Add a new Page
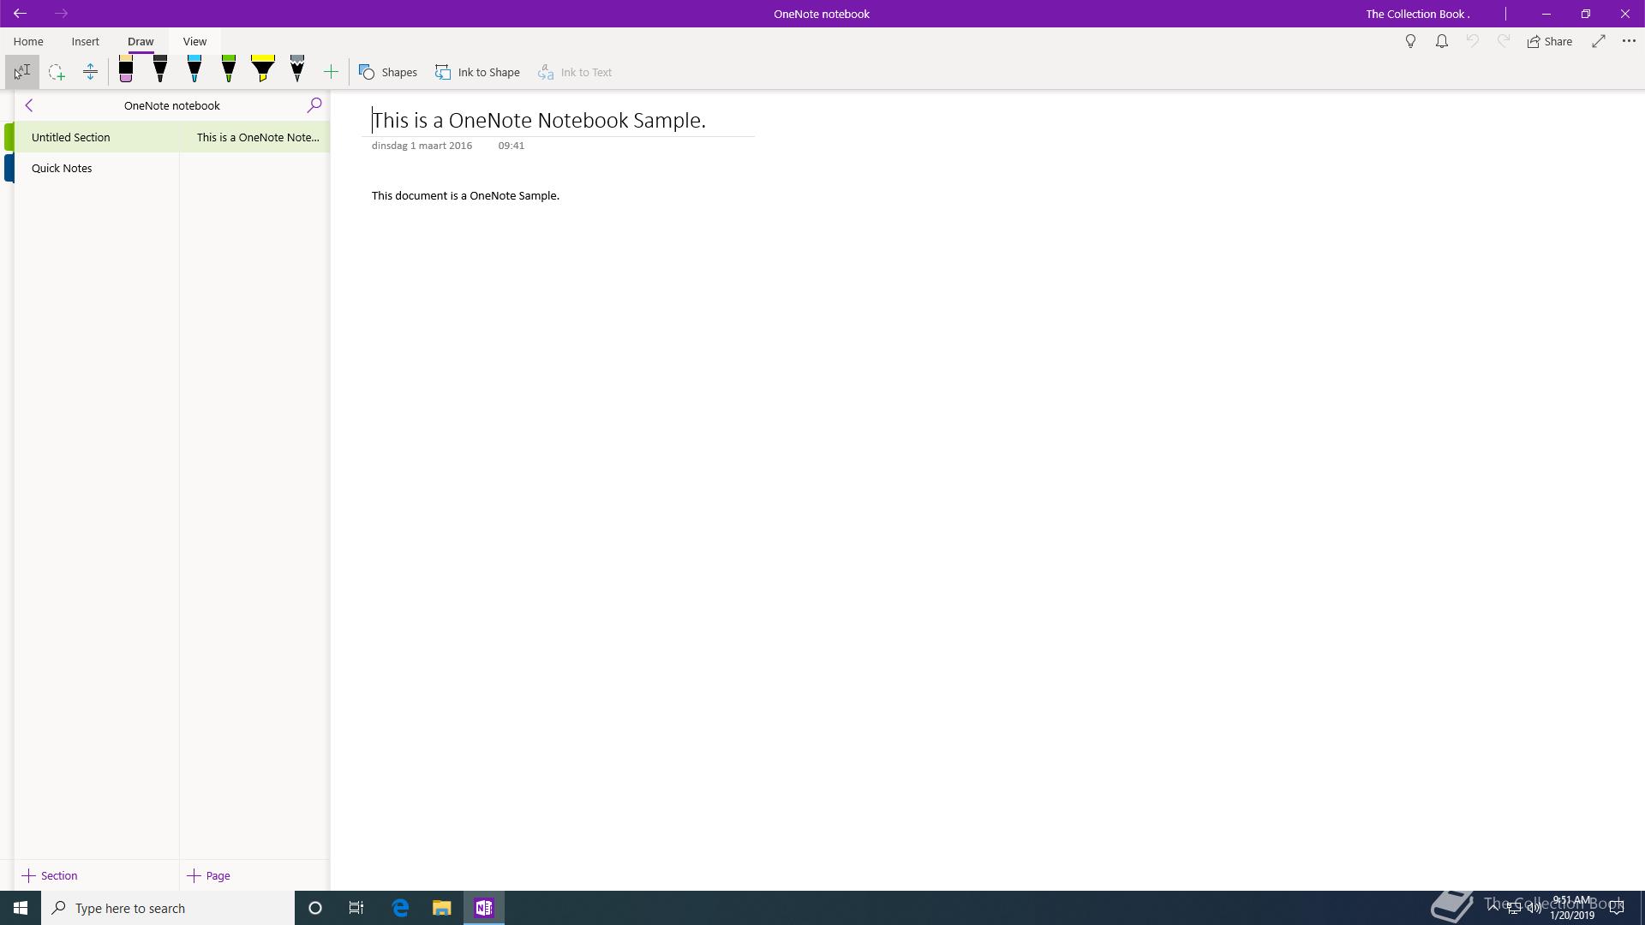Viewport: 1645px width, 925px height. coord(209,875)
